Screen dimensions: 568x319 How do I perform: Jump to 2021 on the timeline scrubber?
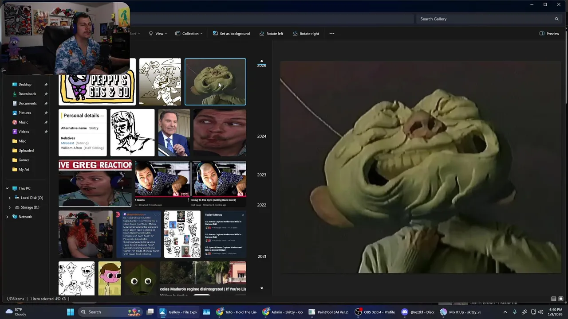pos(262,257)
